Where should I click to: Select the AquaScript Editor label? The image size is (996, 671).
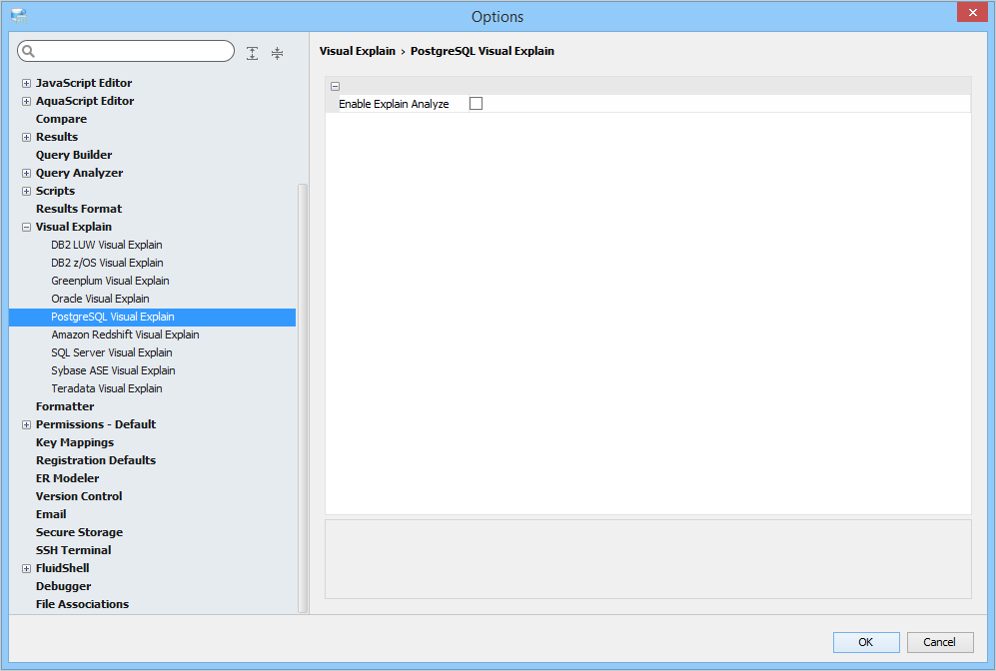coord(85,101)
